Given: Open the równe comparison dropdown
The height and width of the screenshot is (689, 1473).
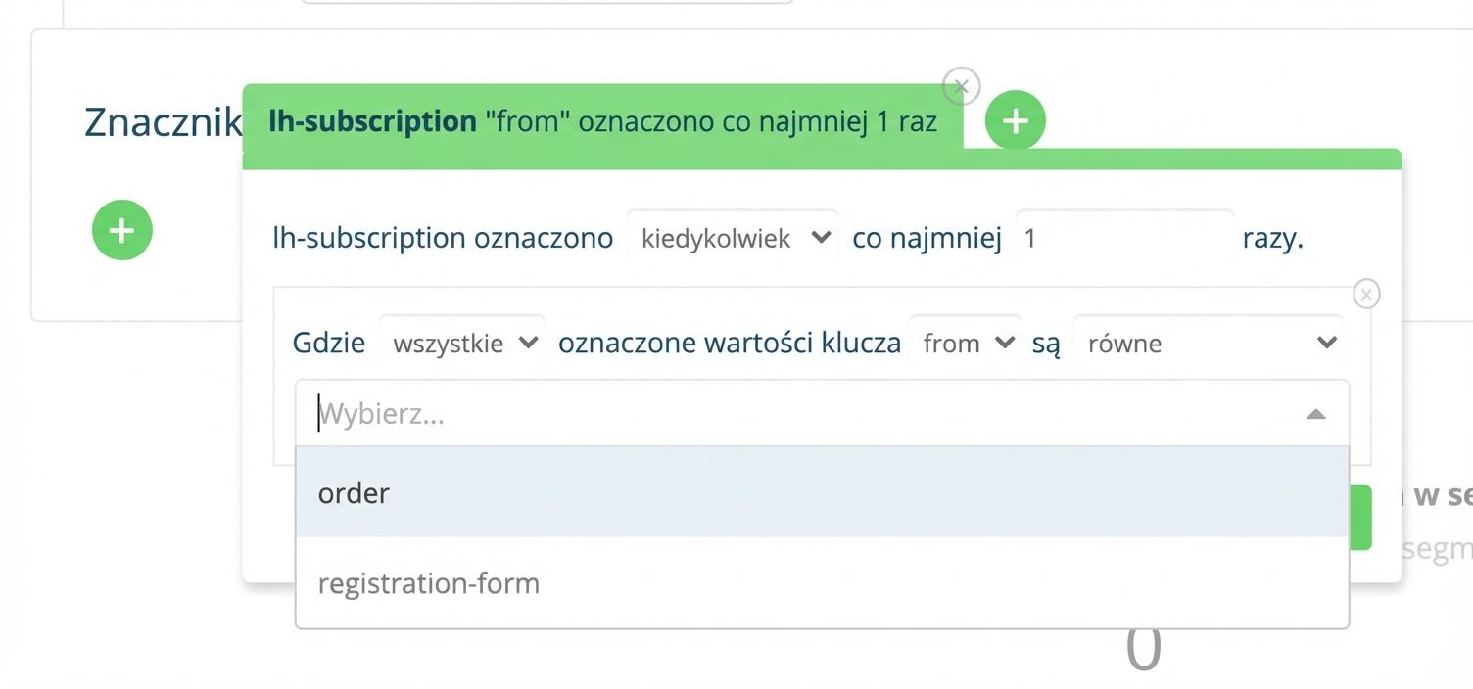Looking at the screenshot, I should 1209,343.
